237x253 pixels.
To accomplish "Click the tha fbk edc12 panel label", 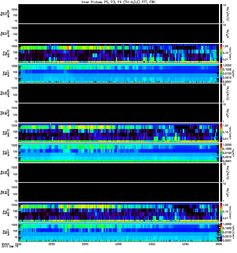I will pyautogui.click(x=6, y=53).
